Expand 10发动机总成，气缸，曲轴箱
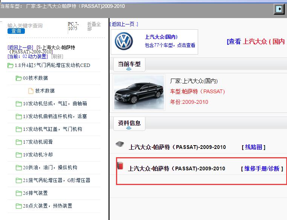The width and height of the screenshot is (287, 220). point(55,103)
